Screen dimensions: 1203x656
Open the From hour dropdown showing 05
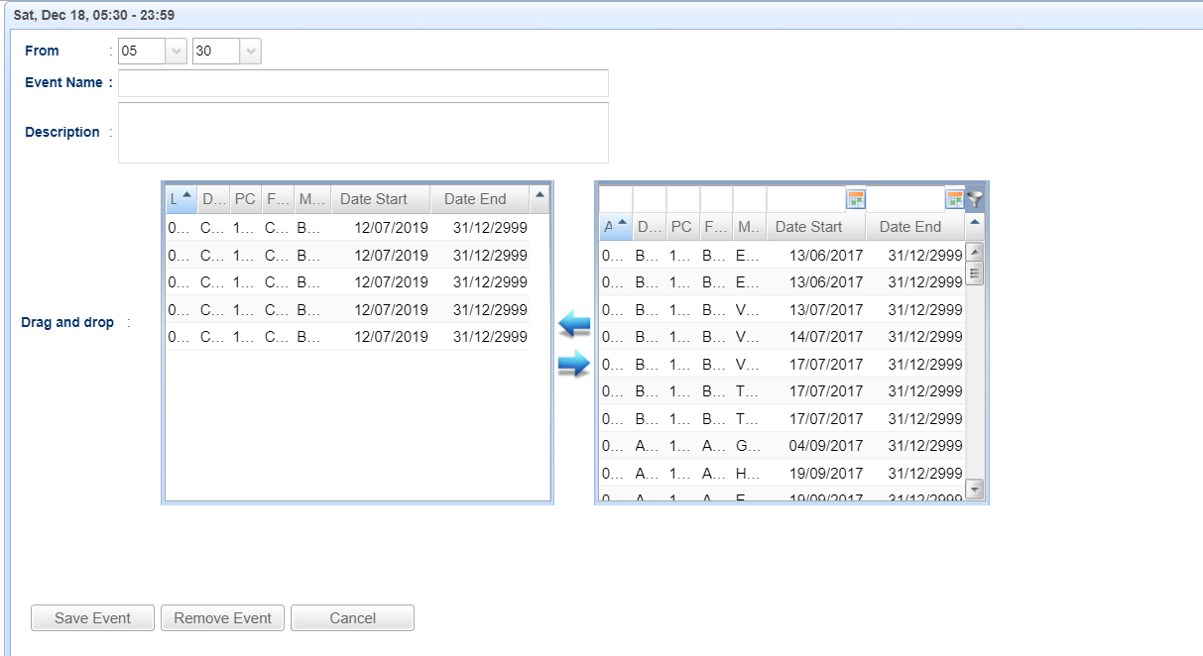pyautogui.click(x=177, y=52)
